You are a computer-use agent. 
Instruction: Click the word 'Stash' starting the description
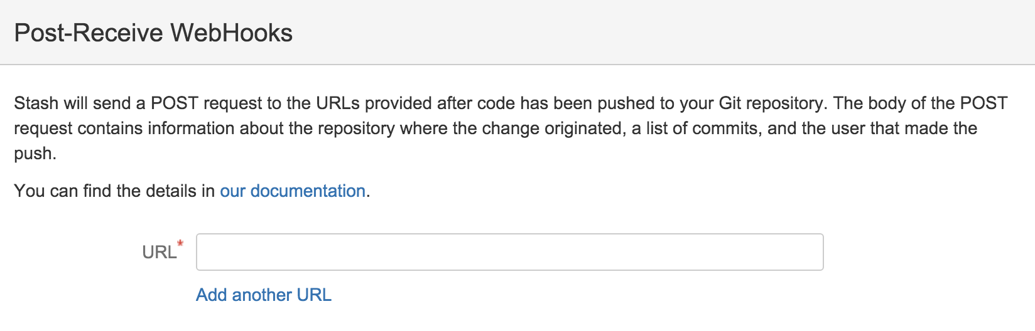click(36, 103)
